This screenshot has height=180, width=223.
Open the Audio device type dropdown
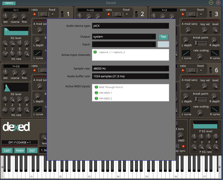click(x=130, y=26)
